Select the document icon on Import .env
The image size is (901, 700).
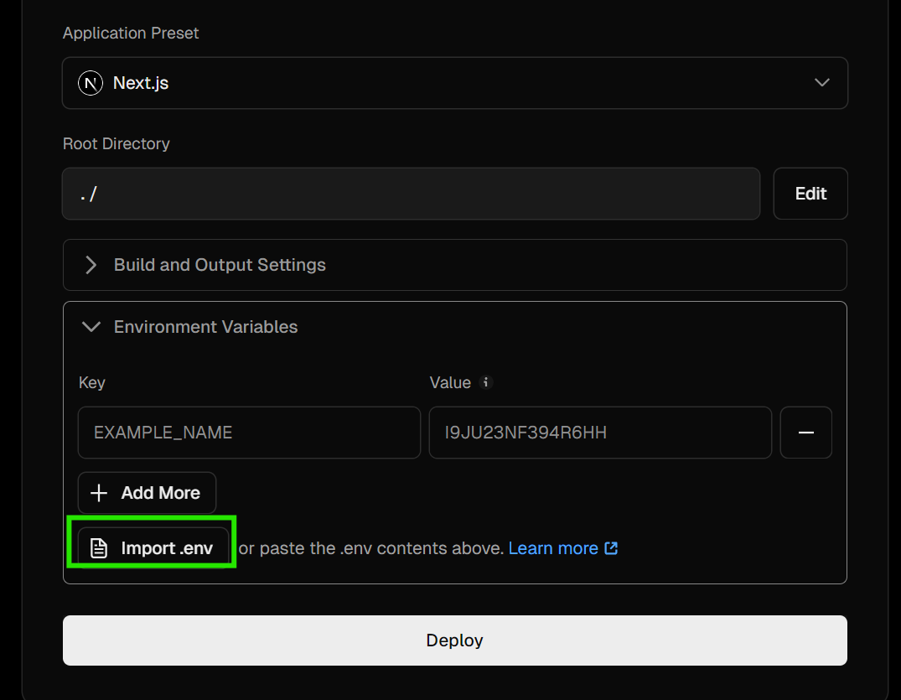point(99,547)
